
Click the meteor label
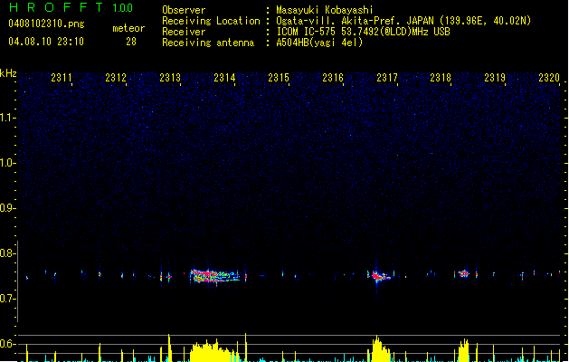pos(128,28)
